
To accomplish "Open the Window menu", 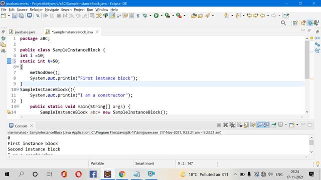I will tap(101, 9).
